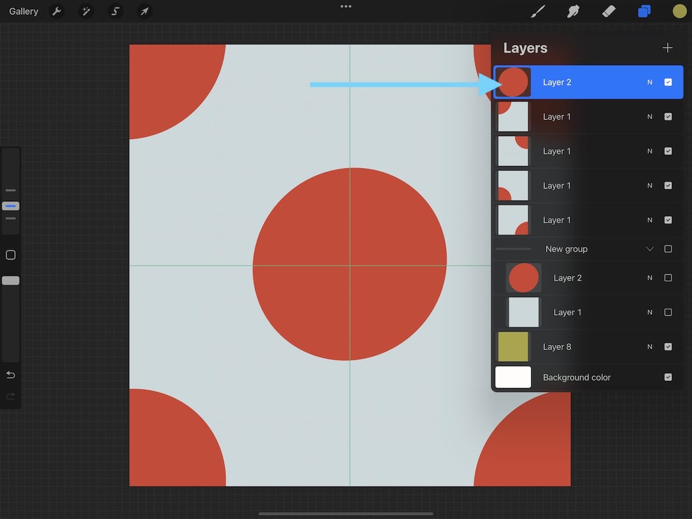
Task: Select Layer 1 row with top-left quarter thumbnail
Action: point(588,116)
